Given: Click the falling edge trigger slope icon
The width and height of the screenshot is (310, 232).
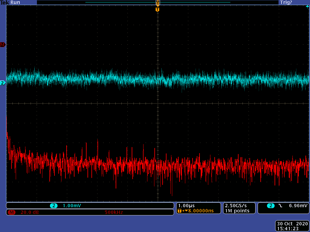Looking at the screenshot, I should tap(280, 206).
